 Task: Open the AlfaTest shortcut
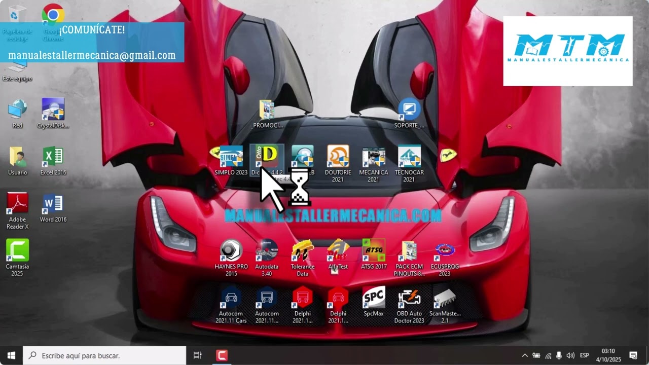point(338,254)
